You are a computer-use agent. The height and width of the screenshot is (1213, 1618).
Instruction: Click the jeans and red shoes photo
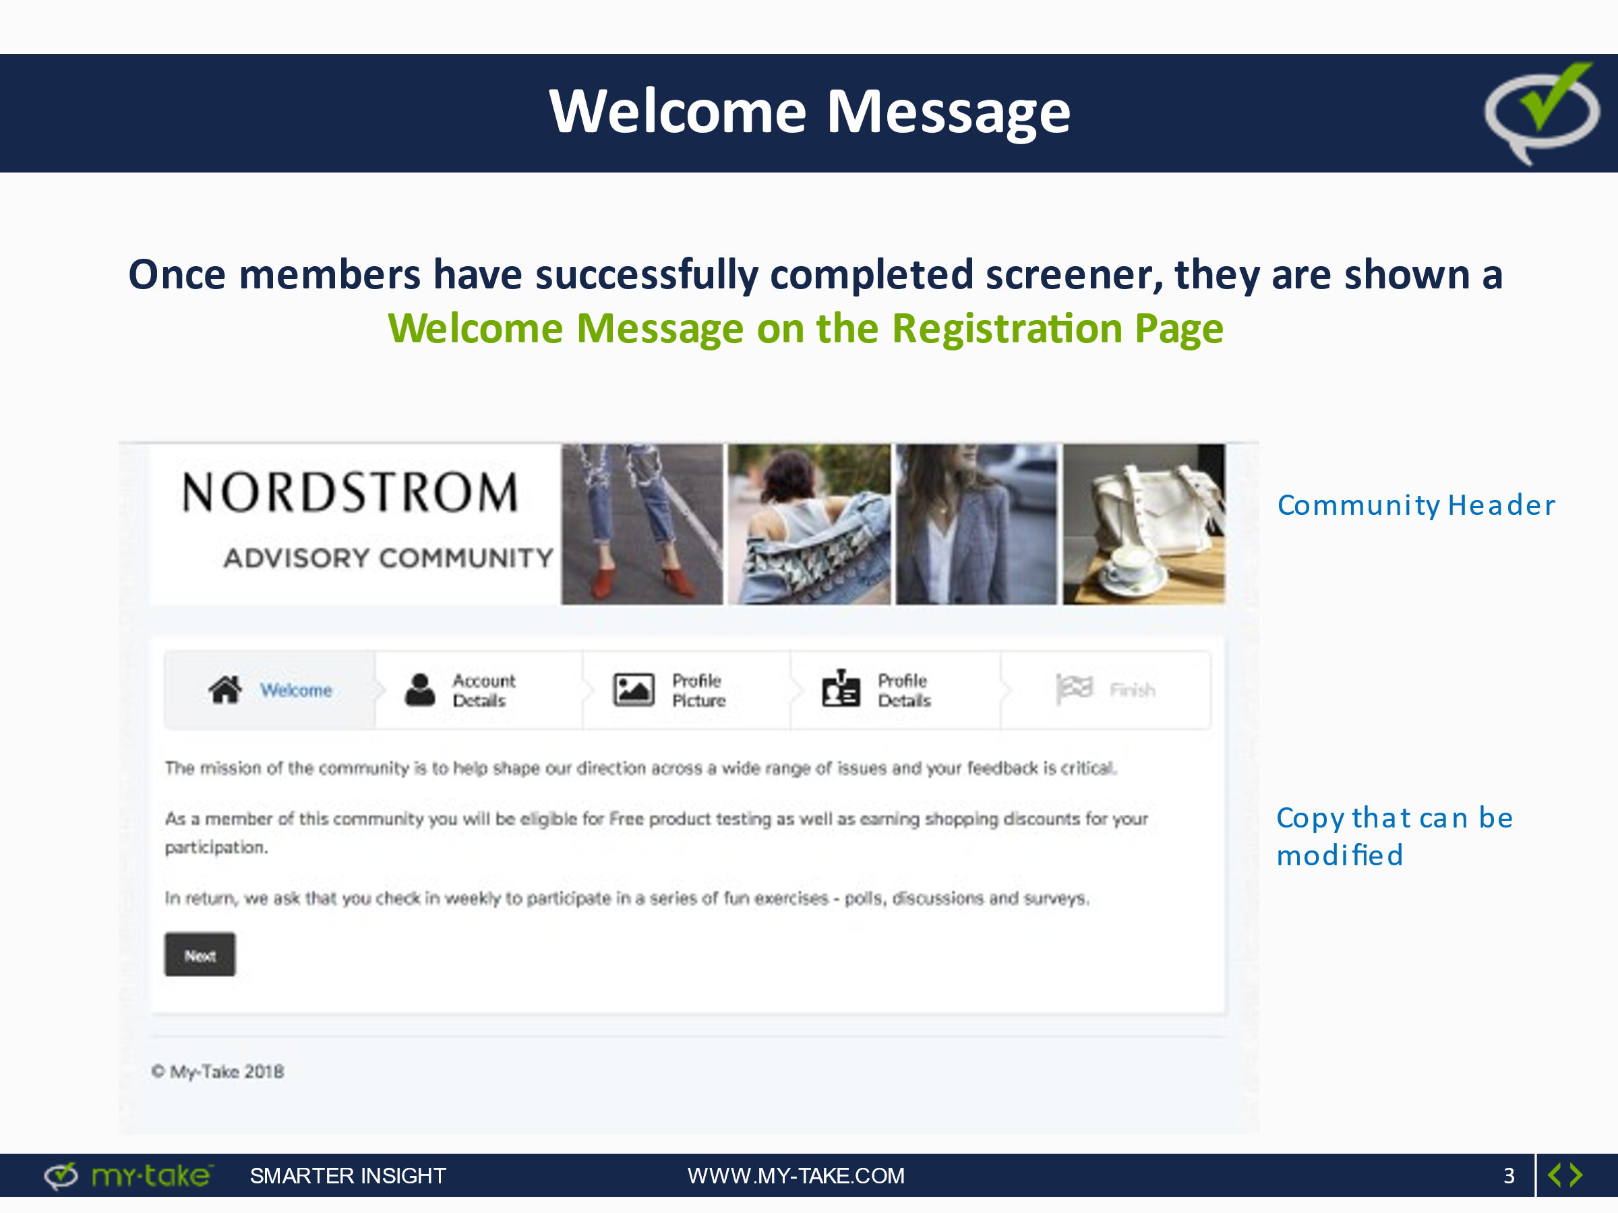coord(642,524)
